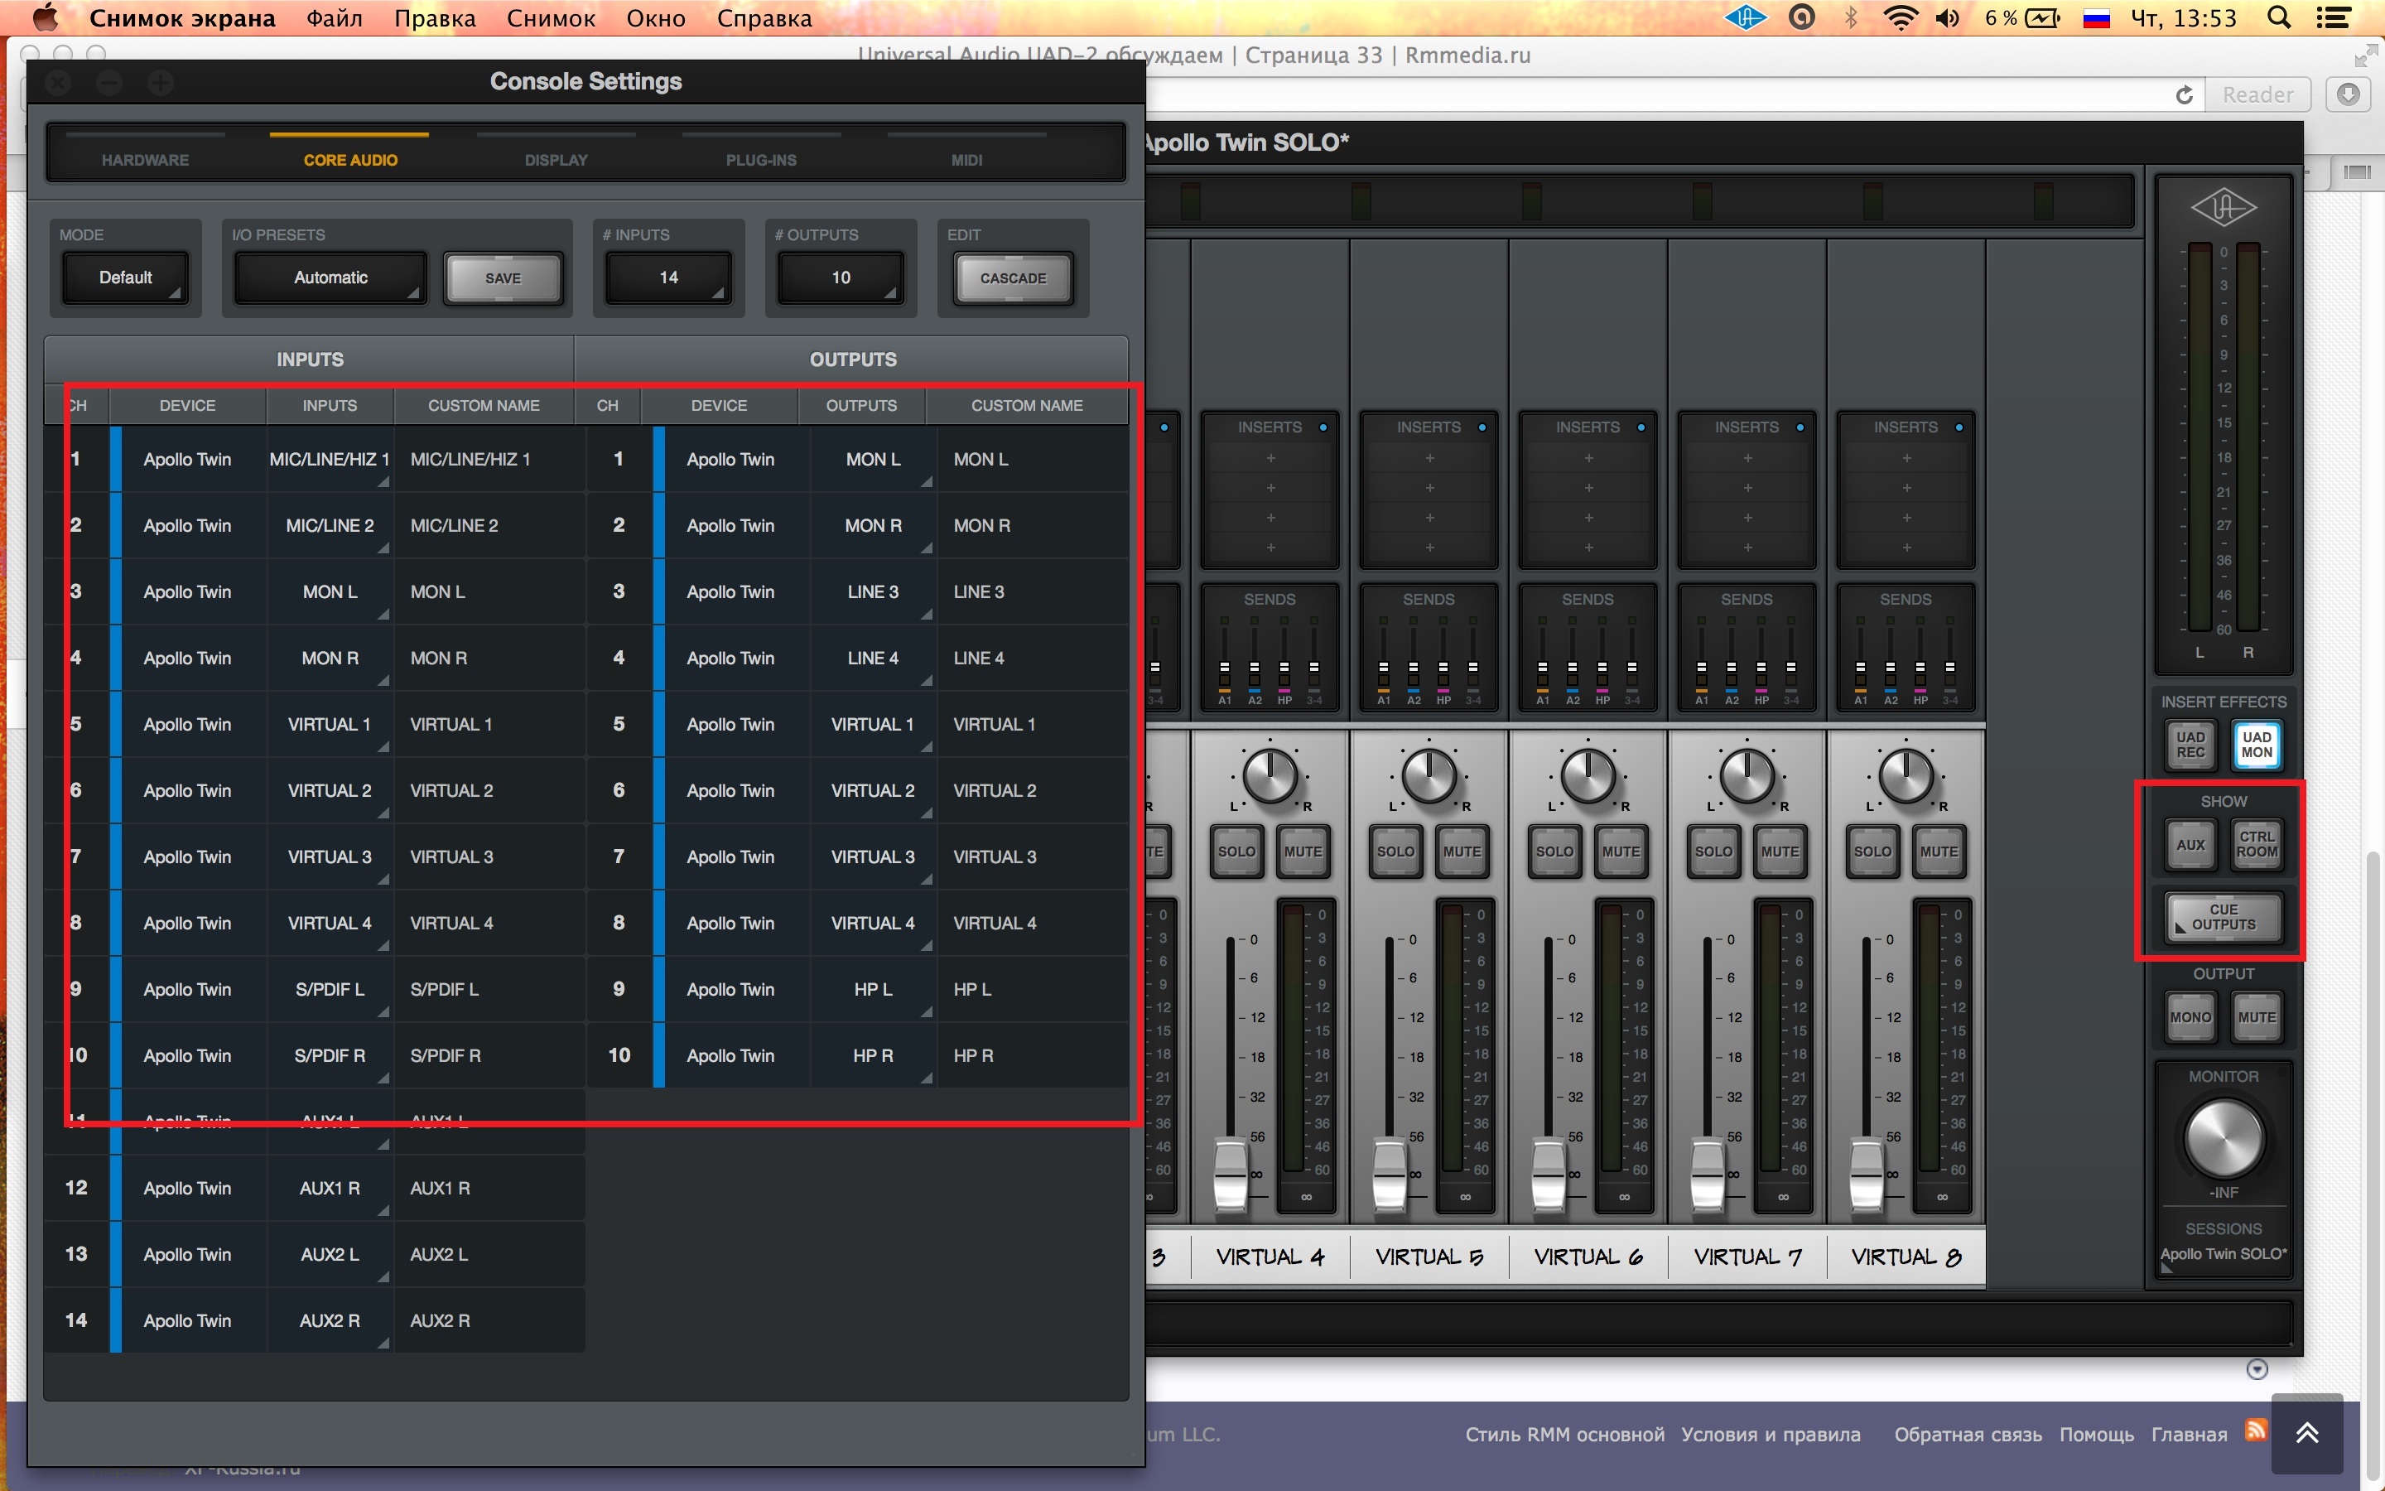The width and height of the screenshot is (2385, 1491).
Task: Click the scroll-to-top double arrow button
Action: point(2306,1433)
